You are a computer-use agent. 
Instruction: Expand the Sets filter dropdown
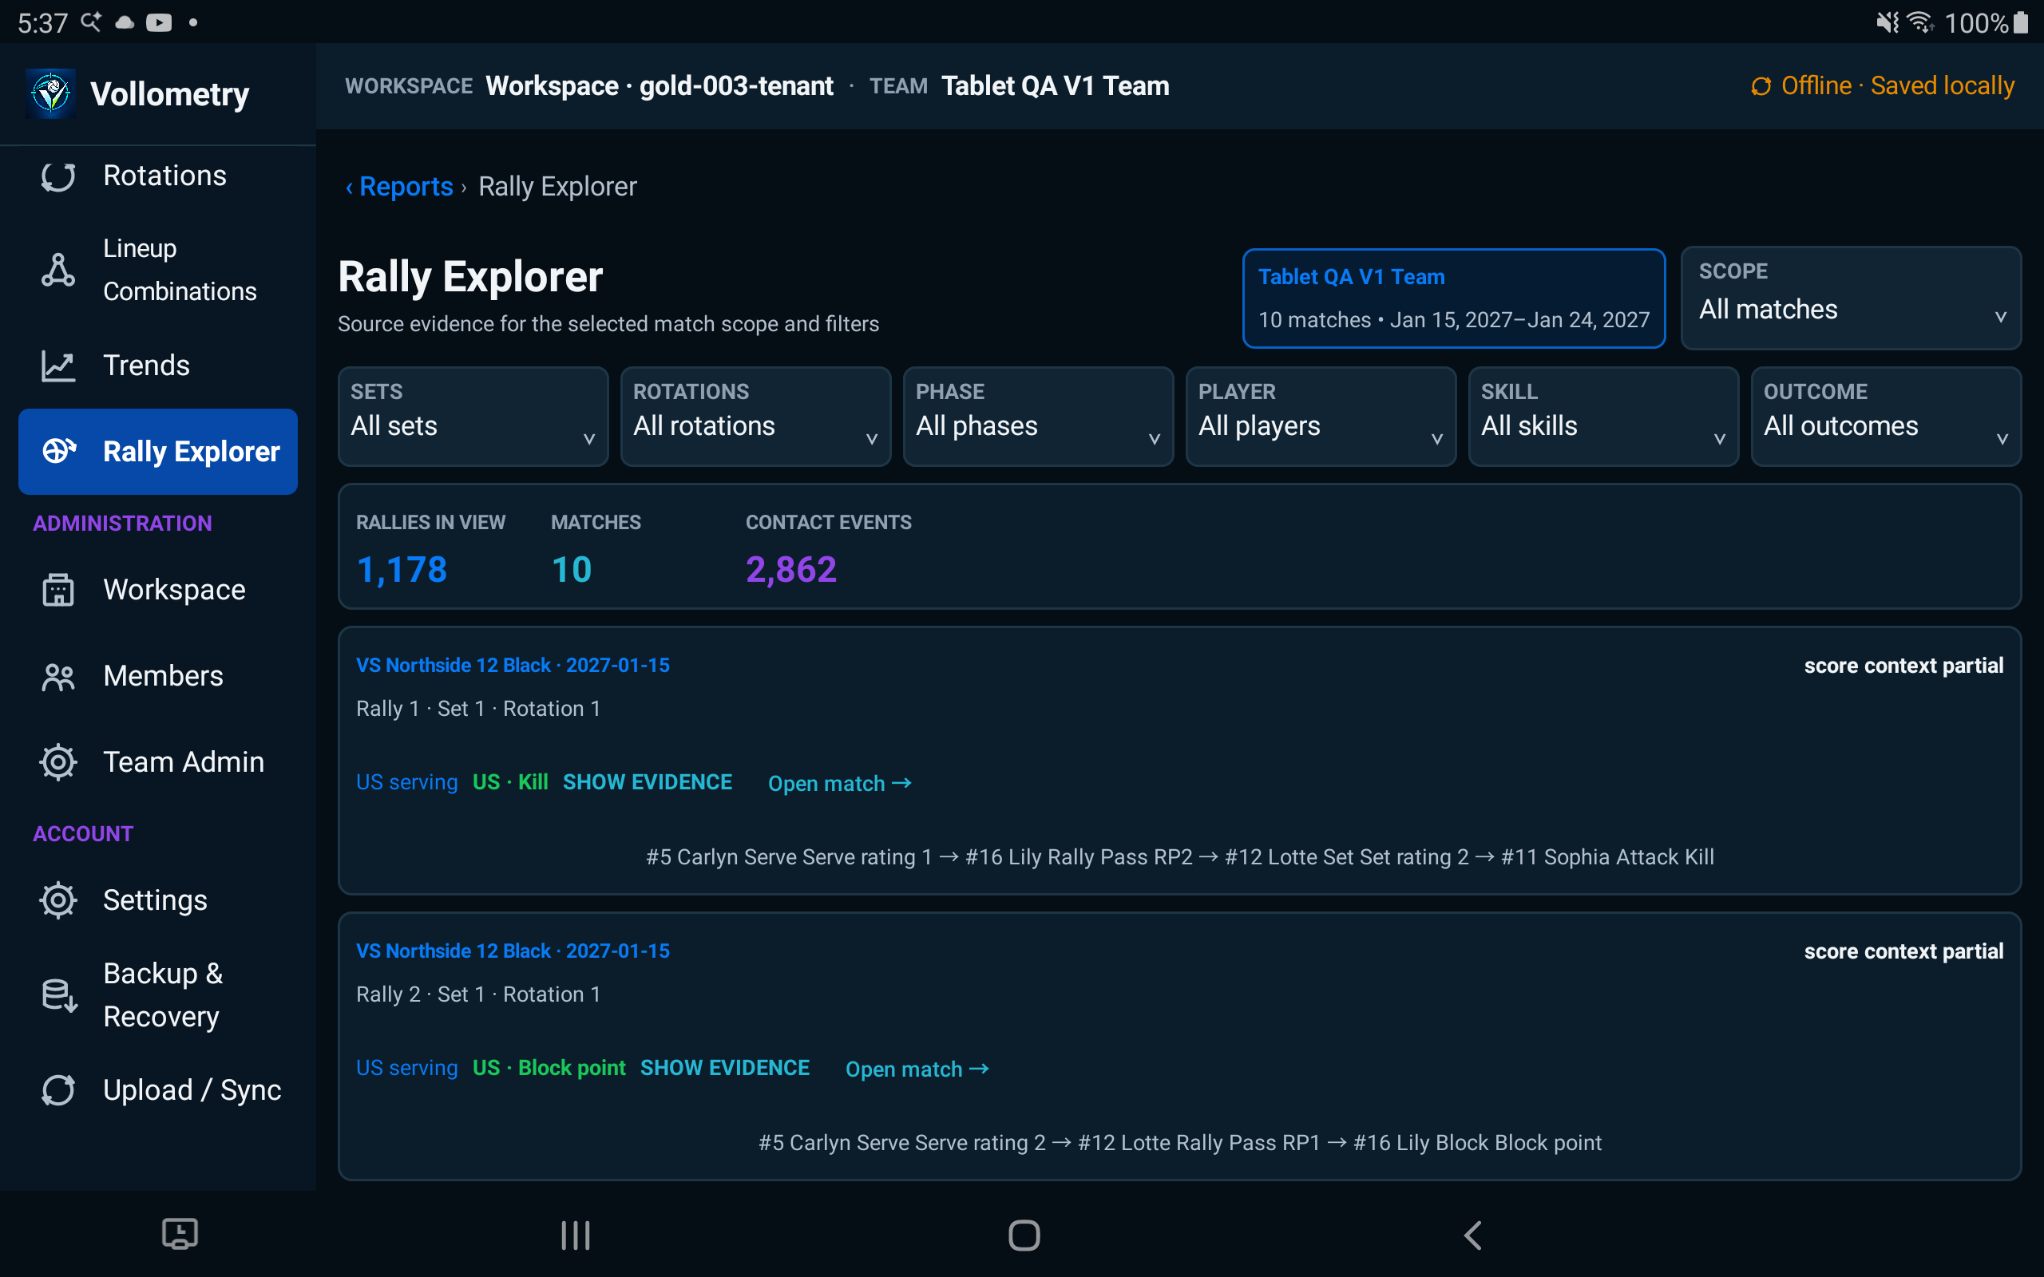pyautogui.click(x=473, y=417)
